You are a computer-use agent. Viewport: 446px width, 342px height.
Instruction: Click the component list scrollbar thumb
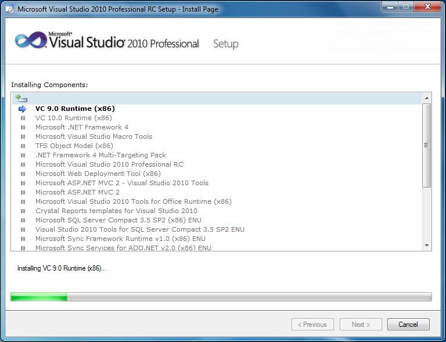coord(426,145)
